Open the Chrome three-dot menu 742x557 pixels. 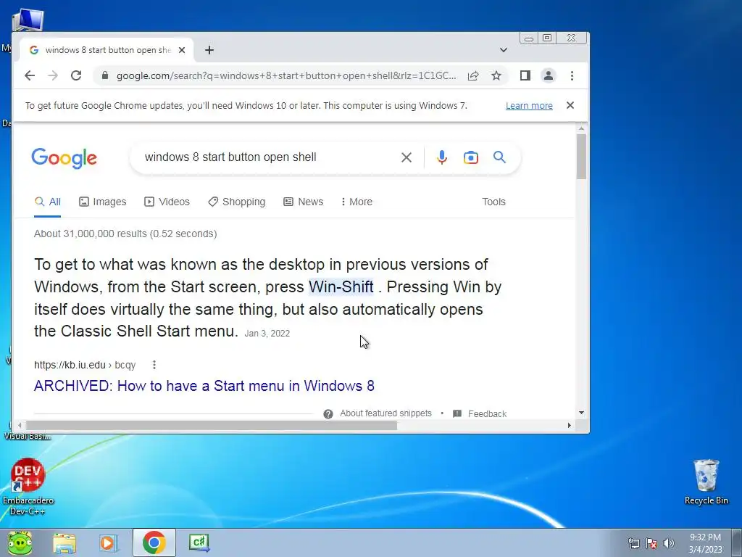(x=572, y=75)
